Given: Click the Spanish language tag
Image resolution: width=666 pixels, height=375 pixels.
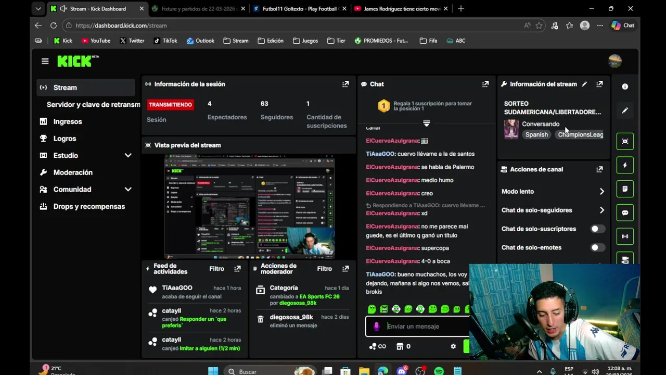Looking at the screenshot, I should point(536,134).
